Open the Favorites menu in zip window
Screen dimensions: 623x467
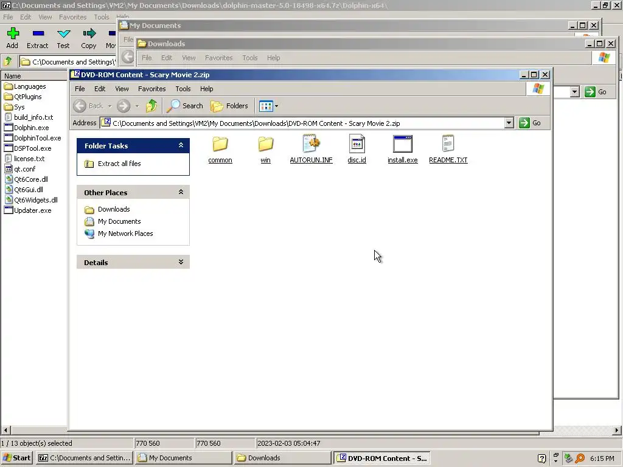[x=151, y=89]
